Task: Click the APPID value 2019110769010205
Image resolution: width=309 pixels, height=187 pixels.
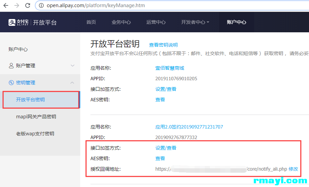Action: (176, 79)
